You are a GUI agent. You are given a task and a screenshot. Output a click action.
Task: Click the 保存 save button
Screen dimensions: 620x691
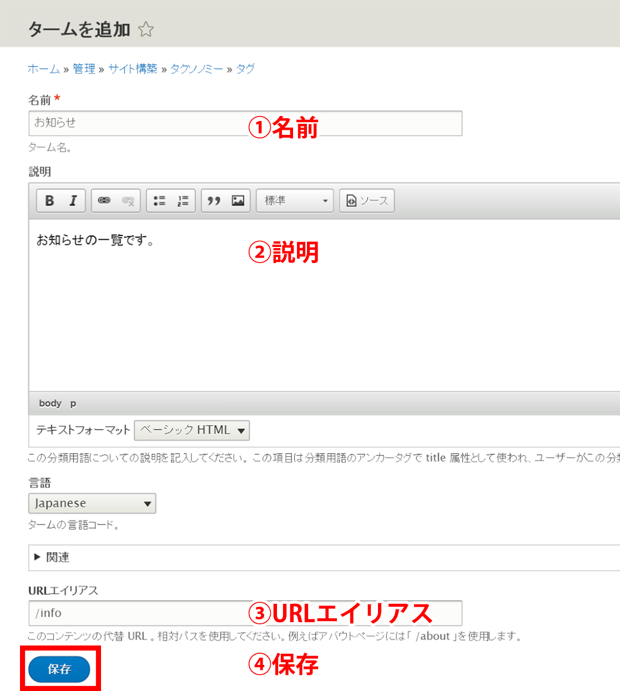tap(59, 669)
